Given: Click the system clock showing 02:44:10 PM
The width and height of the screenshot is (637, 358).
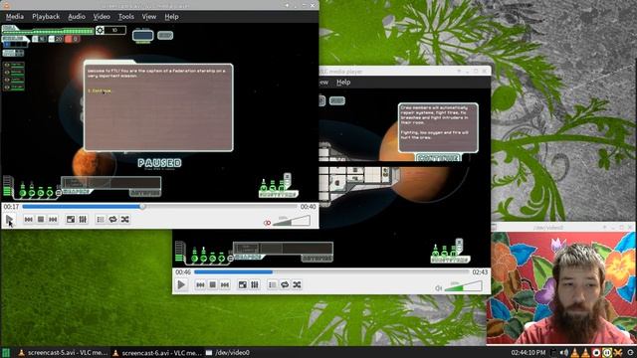Looking at the screenshot, I should tap(529, 353).
